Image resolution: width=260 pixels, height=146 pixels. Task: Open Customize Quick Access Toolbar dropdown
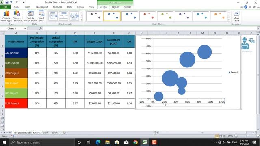pos(23,2)
